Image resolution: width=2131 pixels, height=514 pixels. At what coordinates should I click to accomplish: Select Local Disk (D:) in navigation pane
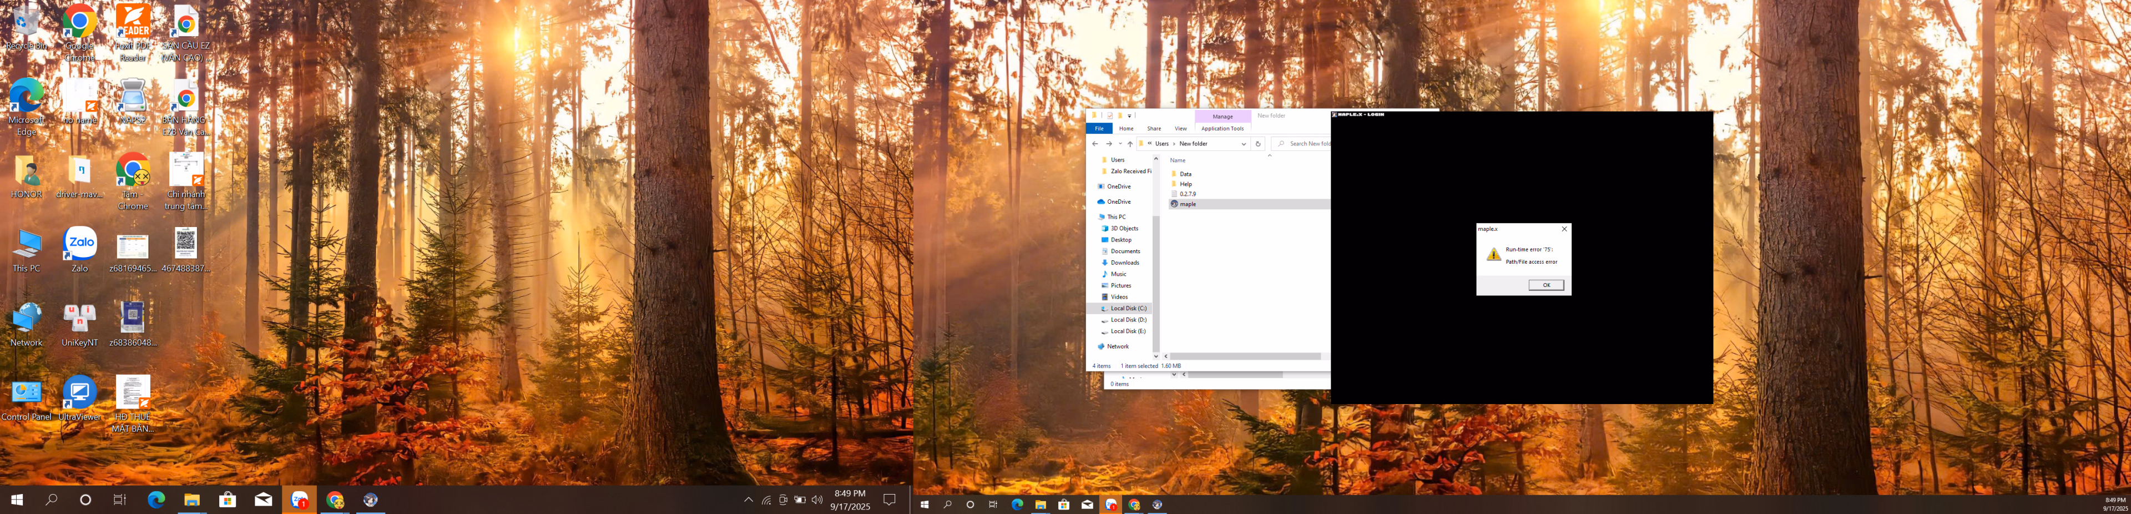1128,320
